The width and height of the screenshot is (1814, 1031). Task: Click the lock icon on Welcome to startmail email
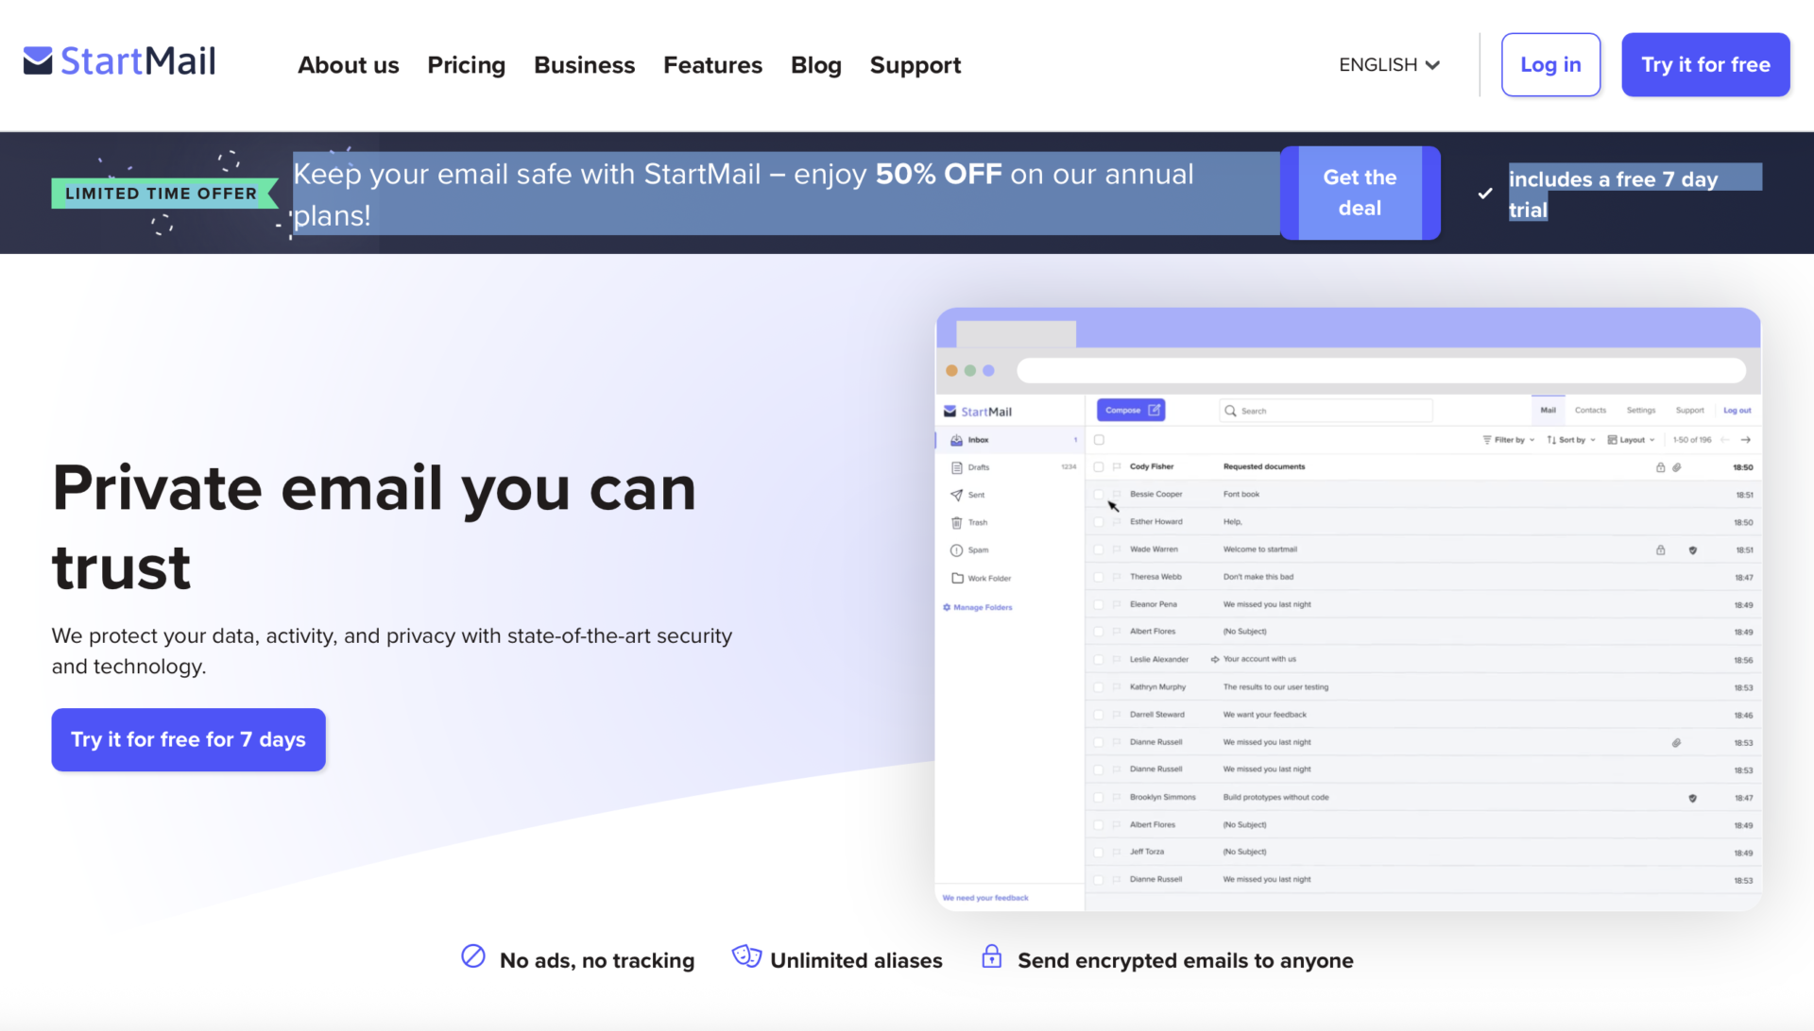point(1660,549)
